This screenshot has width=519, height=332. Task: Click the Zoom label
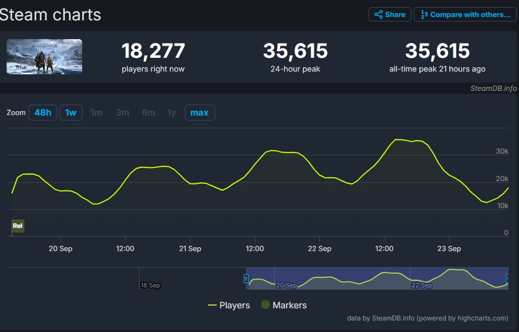point(16,113)
